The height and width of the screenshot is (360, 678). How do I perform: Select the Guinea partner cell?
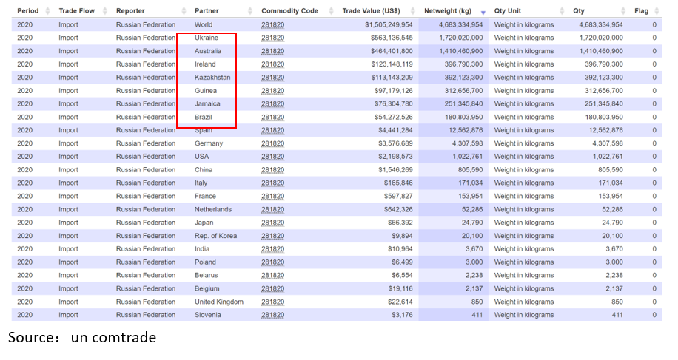click(x=205, y=91)
